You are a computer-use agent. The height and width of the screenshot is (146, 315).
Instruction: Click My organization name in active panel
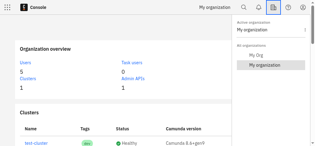click(252, 30)
